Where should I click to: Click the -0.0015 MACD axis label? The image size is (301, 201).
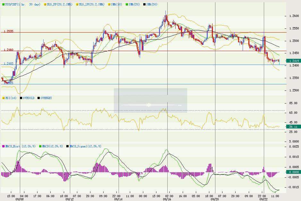click(294, 187)
